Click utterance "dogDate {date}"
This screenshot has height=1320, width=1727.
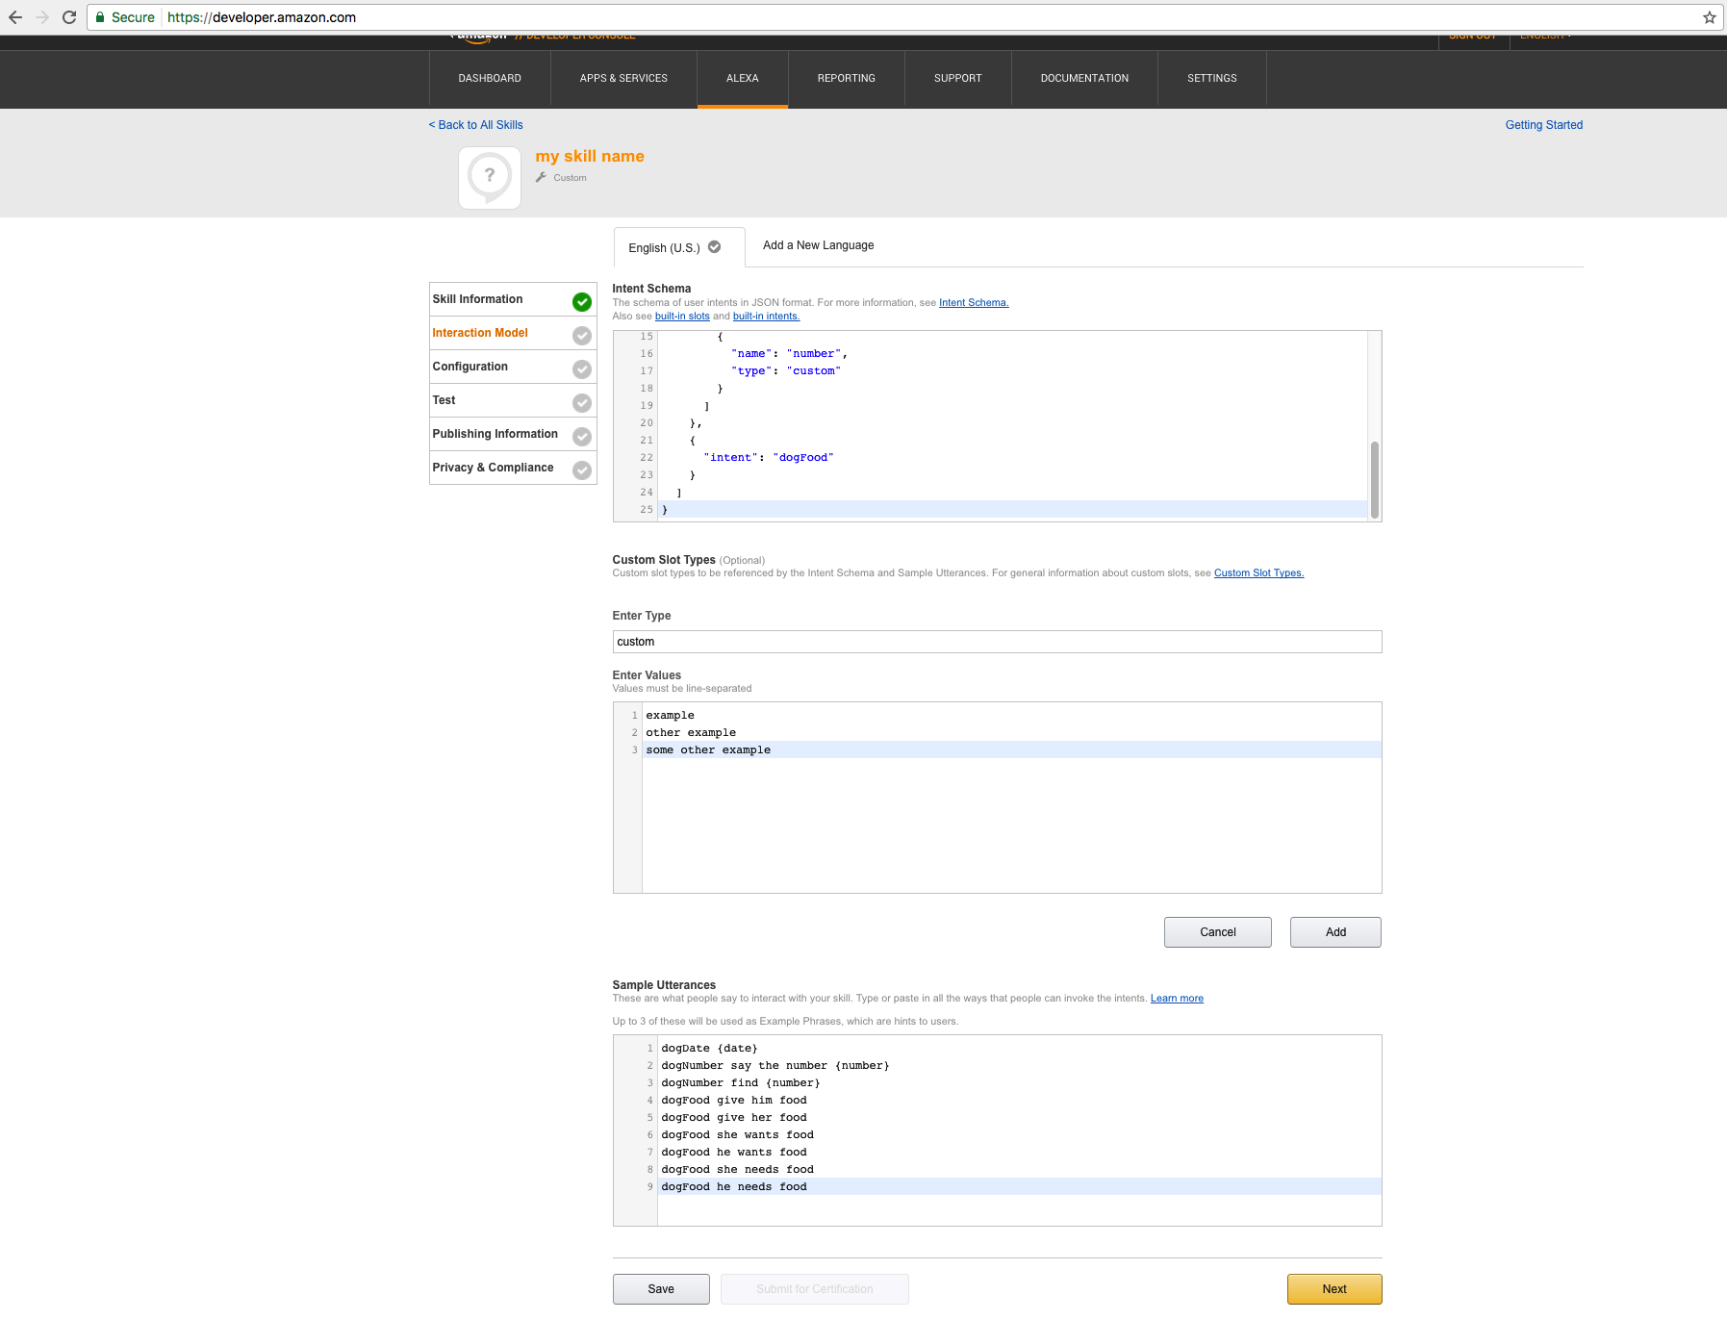point(709,1048)
